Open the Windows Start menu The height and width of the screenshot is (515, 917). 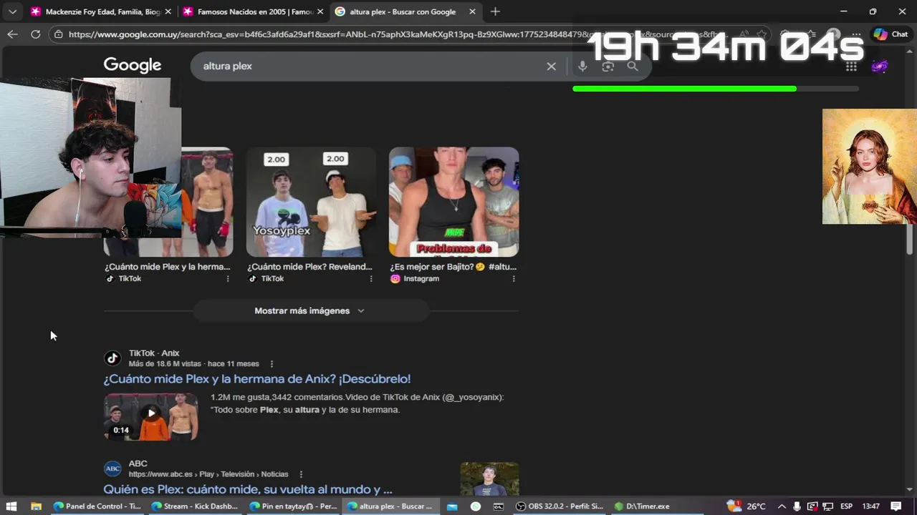tap(11, 506)
